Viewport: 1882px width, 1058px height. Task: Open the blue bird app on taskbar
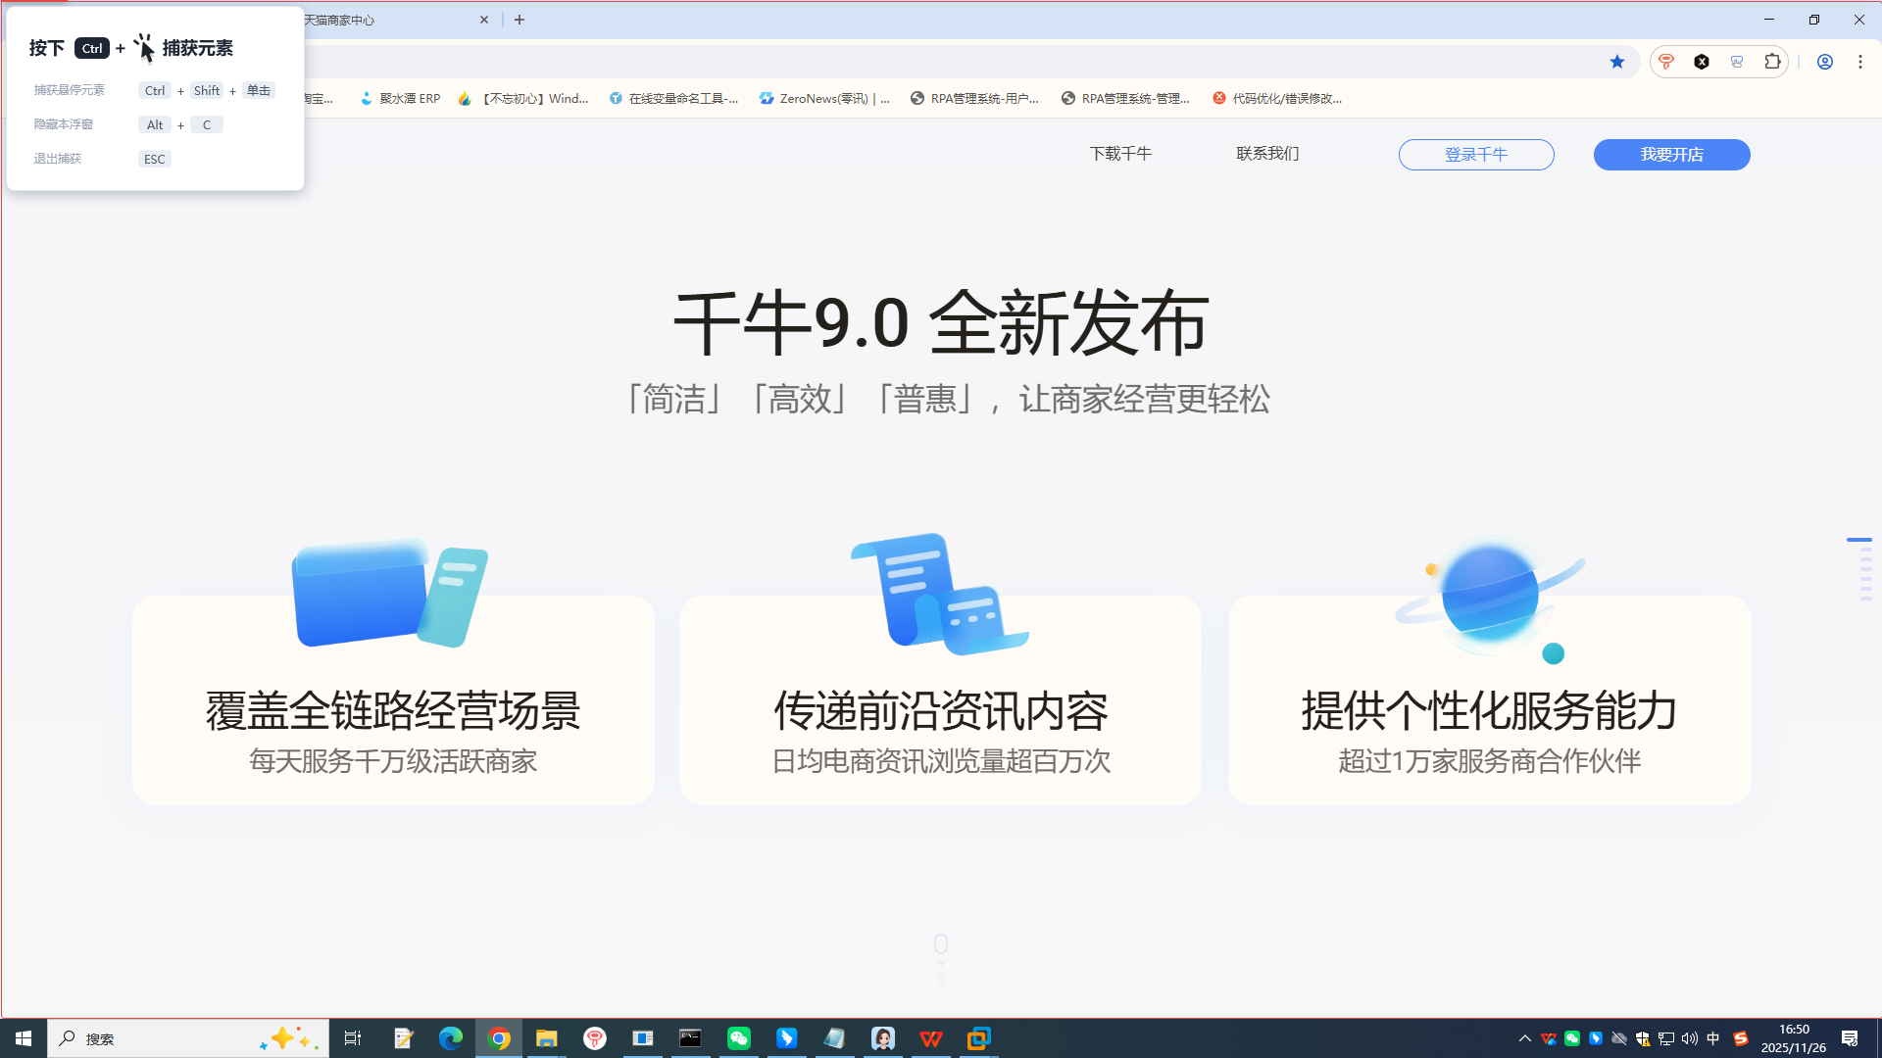(787, 1038)
